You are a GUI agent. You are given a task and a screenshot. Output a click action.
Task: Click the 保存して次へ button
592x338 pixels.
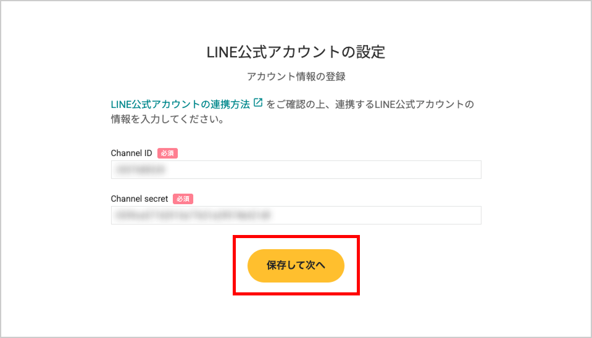[296, 266]
